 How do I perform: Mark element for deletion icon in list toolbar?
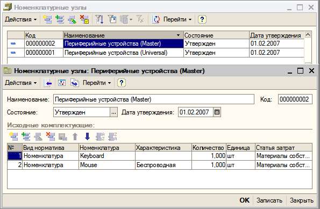tap(84, 19)
